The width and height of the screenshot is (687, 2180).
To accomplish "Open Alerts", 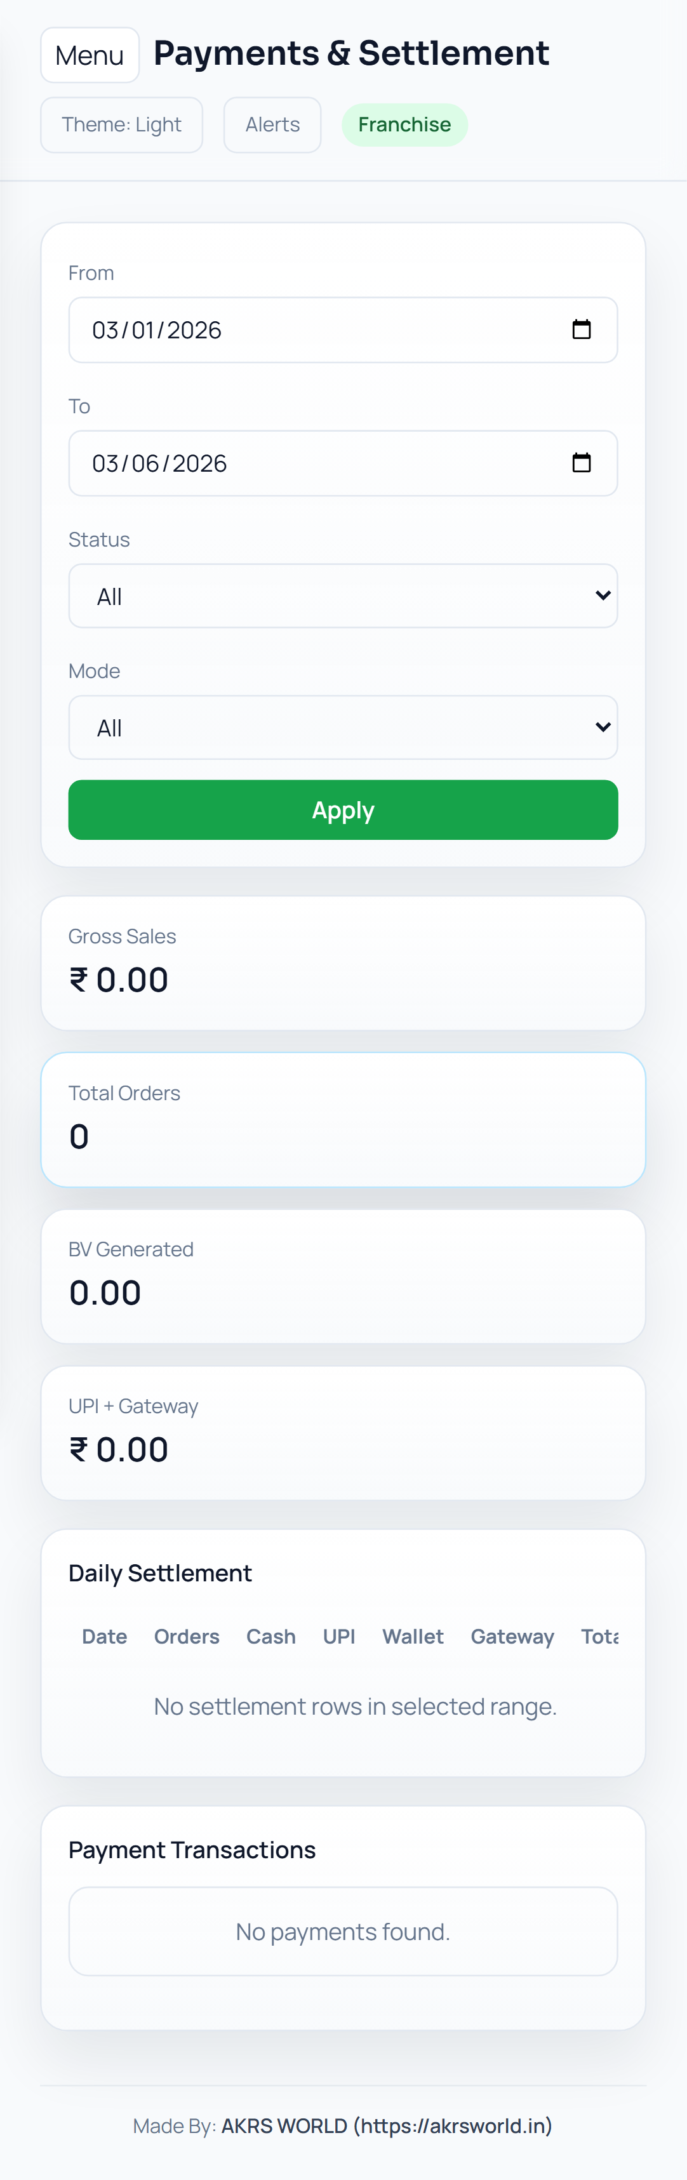I will coord(272,124).
